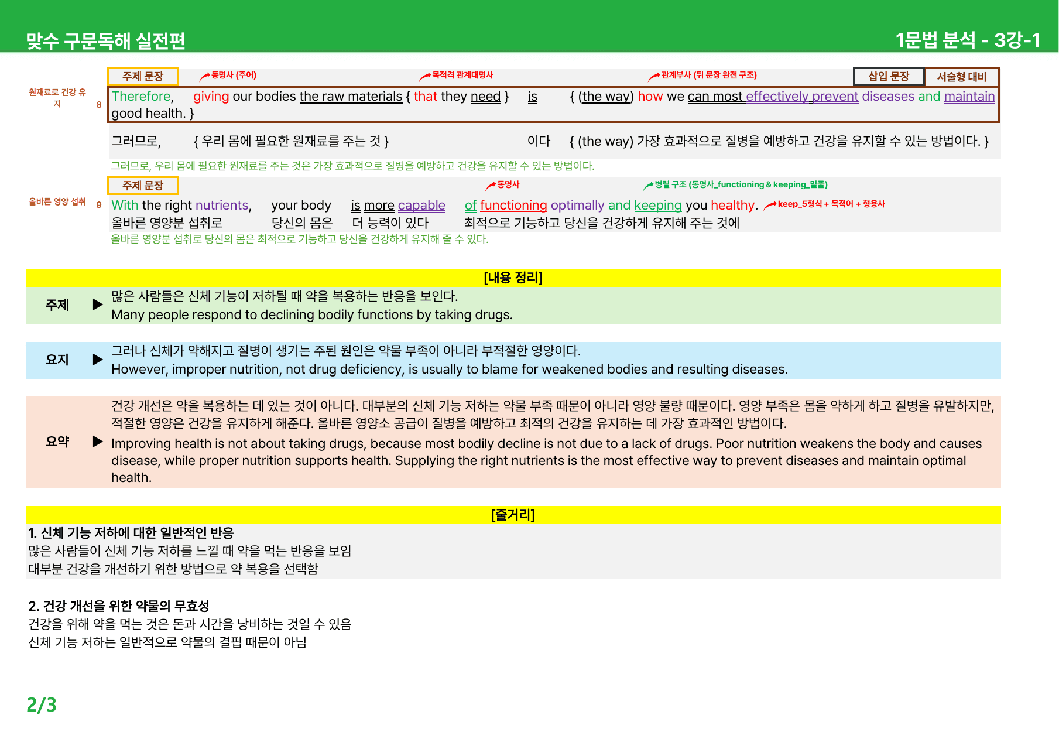
Task: Click the Korean gloss '그러므로,'
Action: (136, 141)
